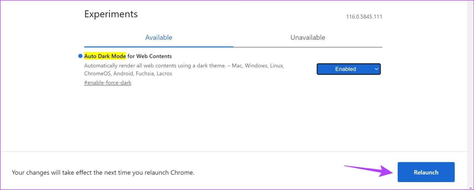Click the blue modified-flag dot indicator

[x=80, y=56]
